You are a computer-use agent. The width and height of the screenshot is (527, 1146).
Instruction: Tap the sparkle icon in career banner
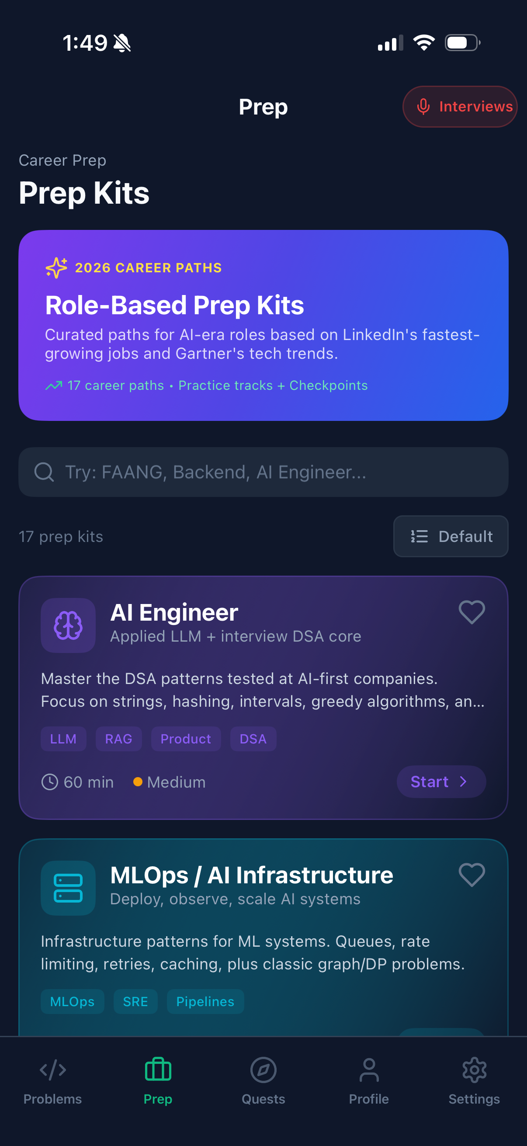tap(56, 268)
